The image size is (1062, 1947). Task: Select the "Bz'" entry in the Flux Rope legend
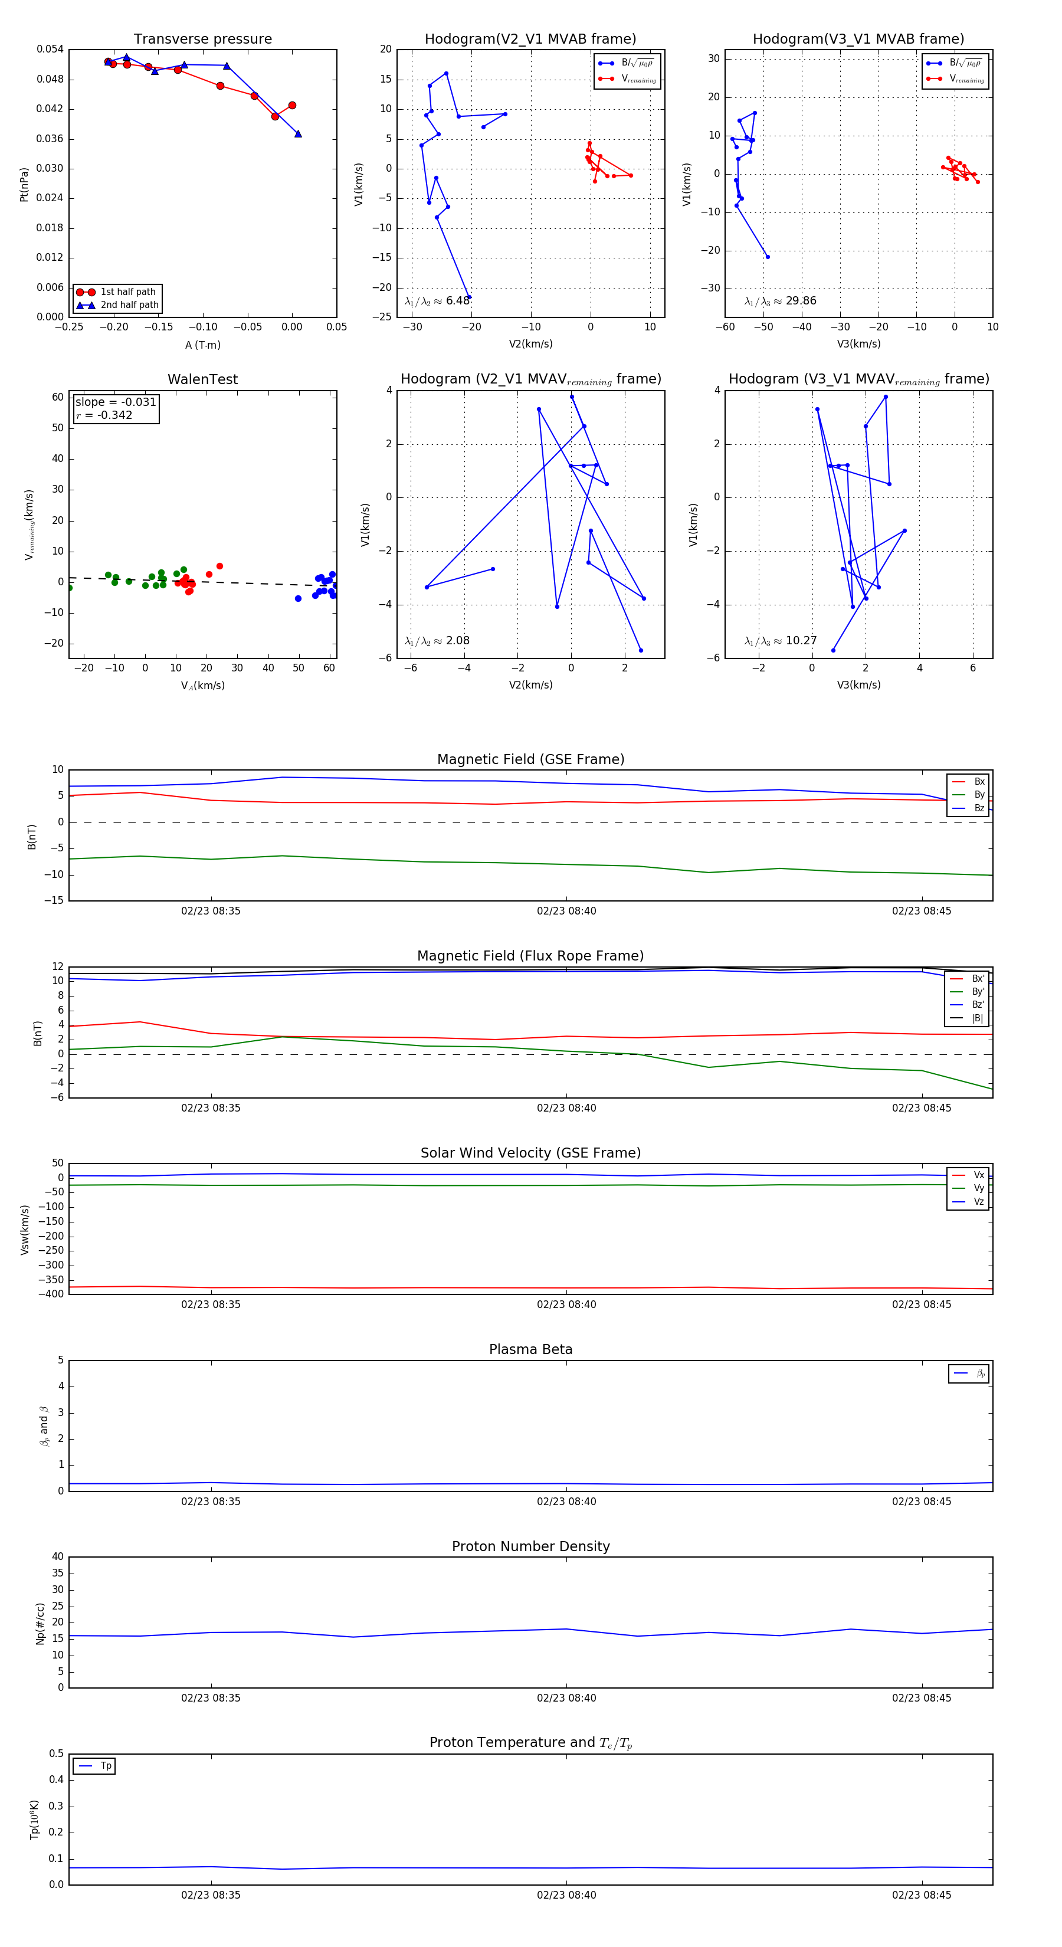968,1005
